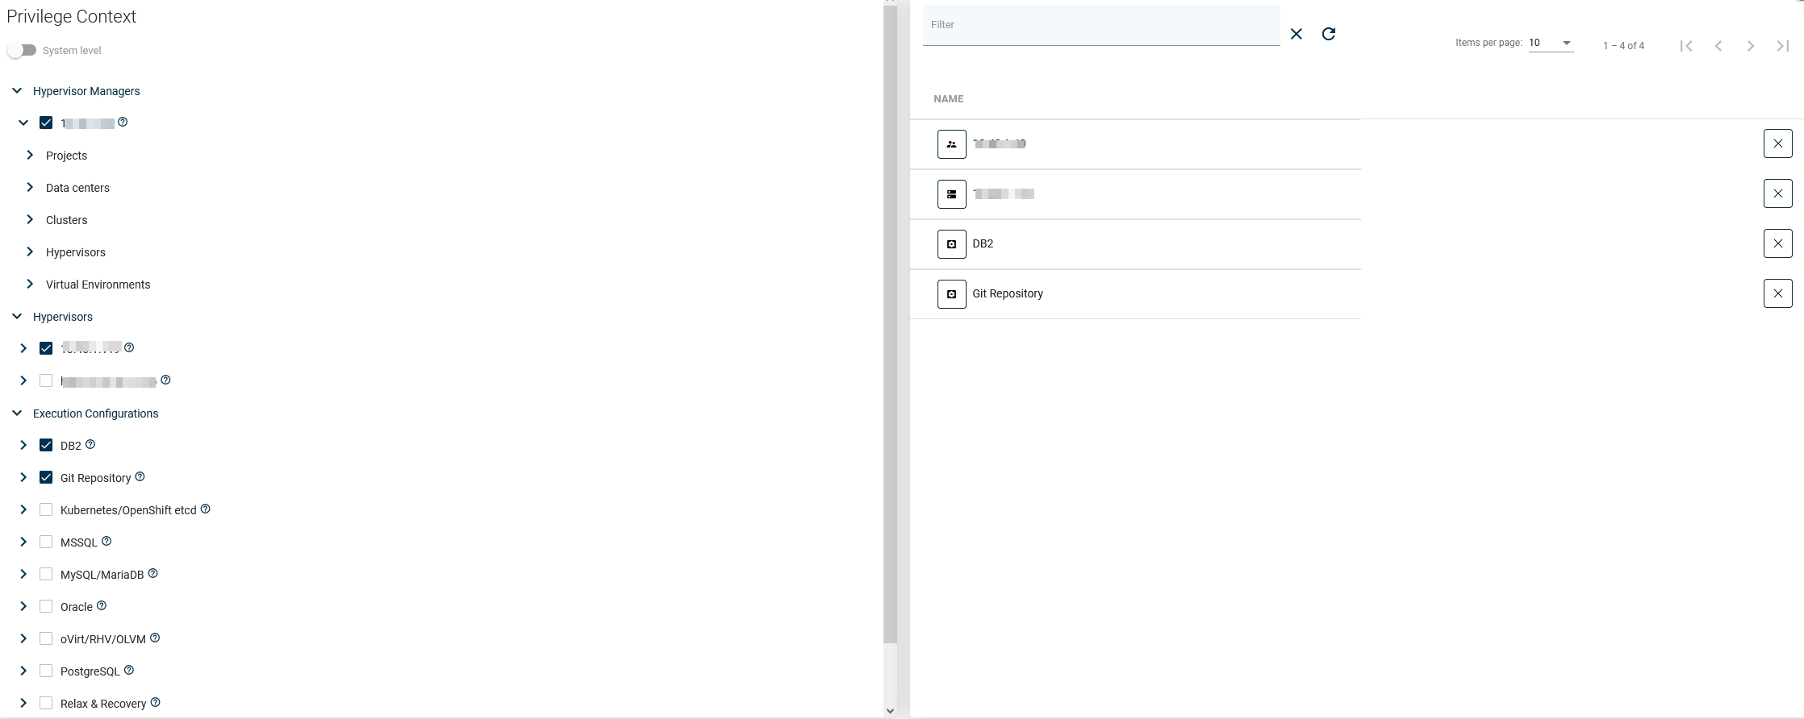
Task: Select the Virtual Environments tree item
Action: tap(98, 285)
